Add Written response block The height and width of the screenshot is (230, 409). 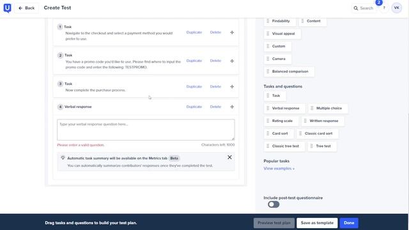pos(323,121)
